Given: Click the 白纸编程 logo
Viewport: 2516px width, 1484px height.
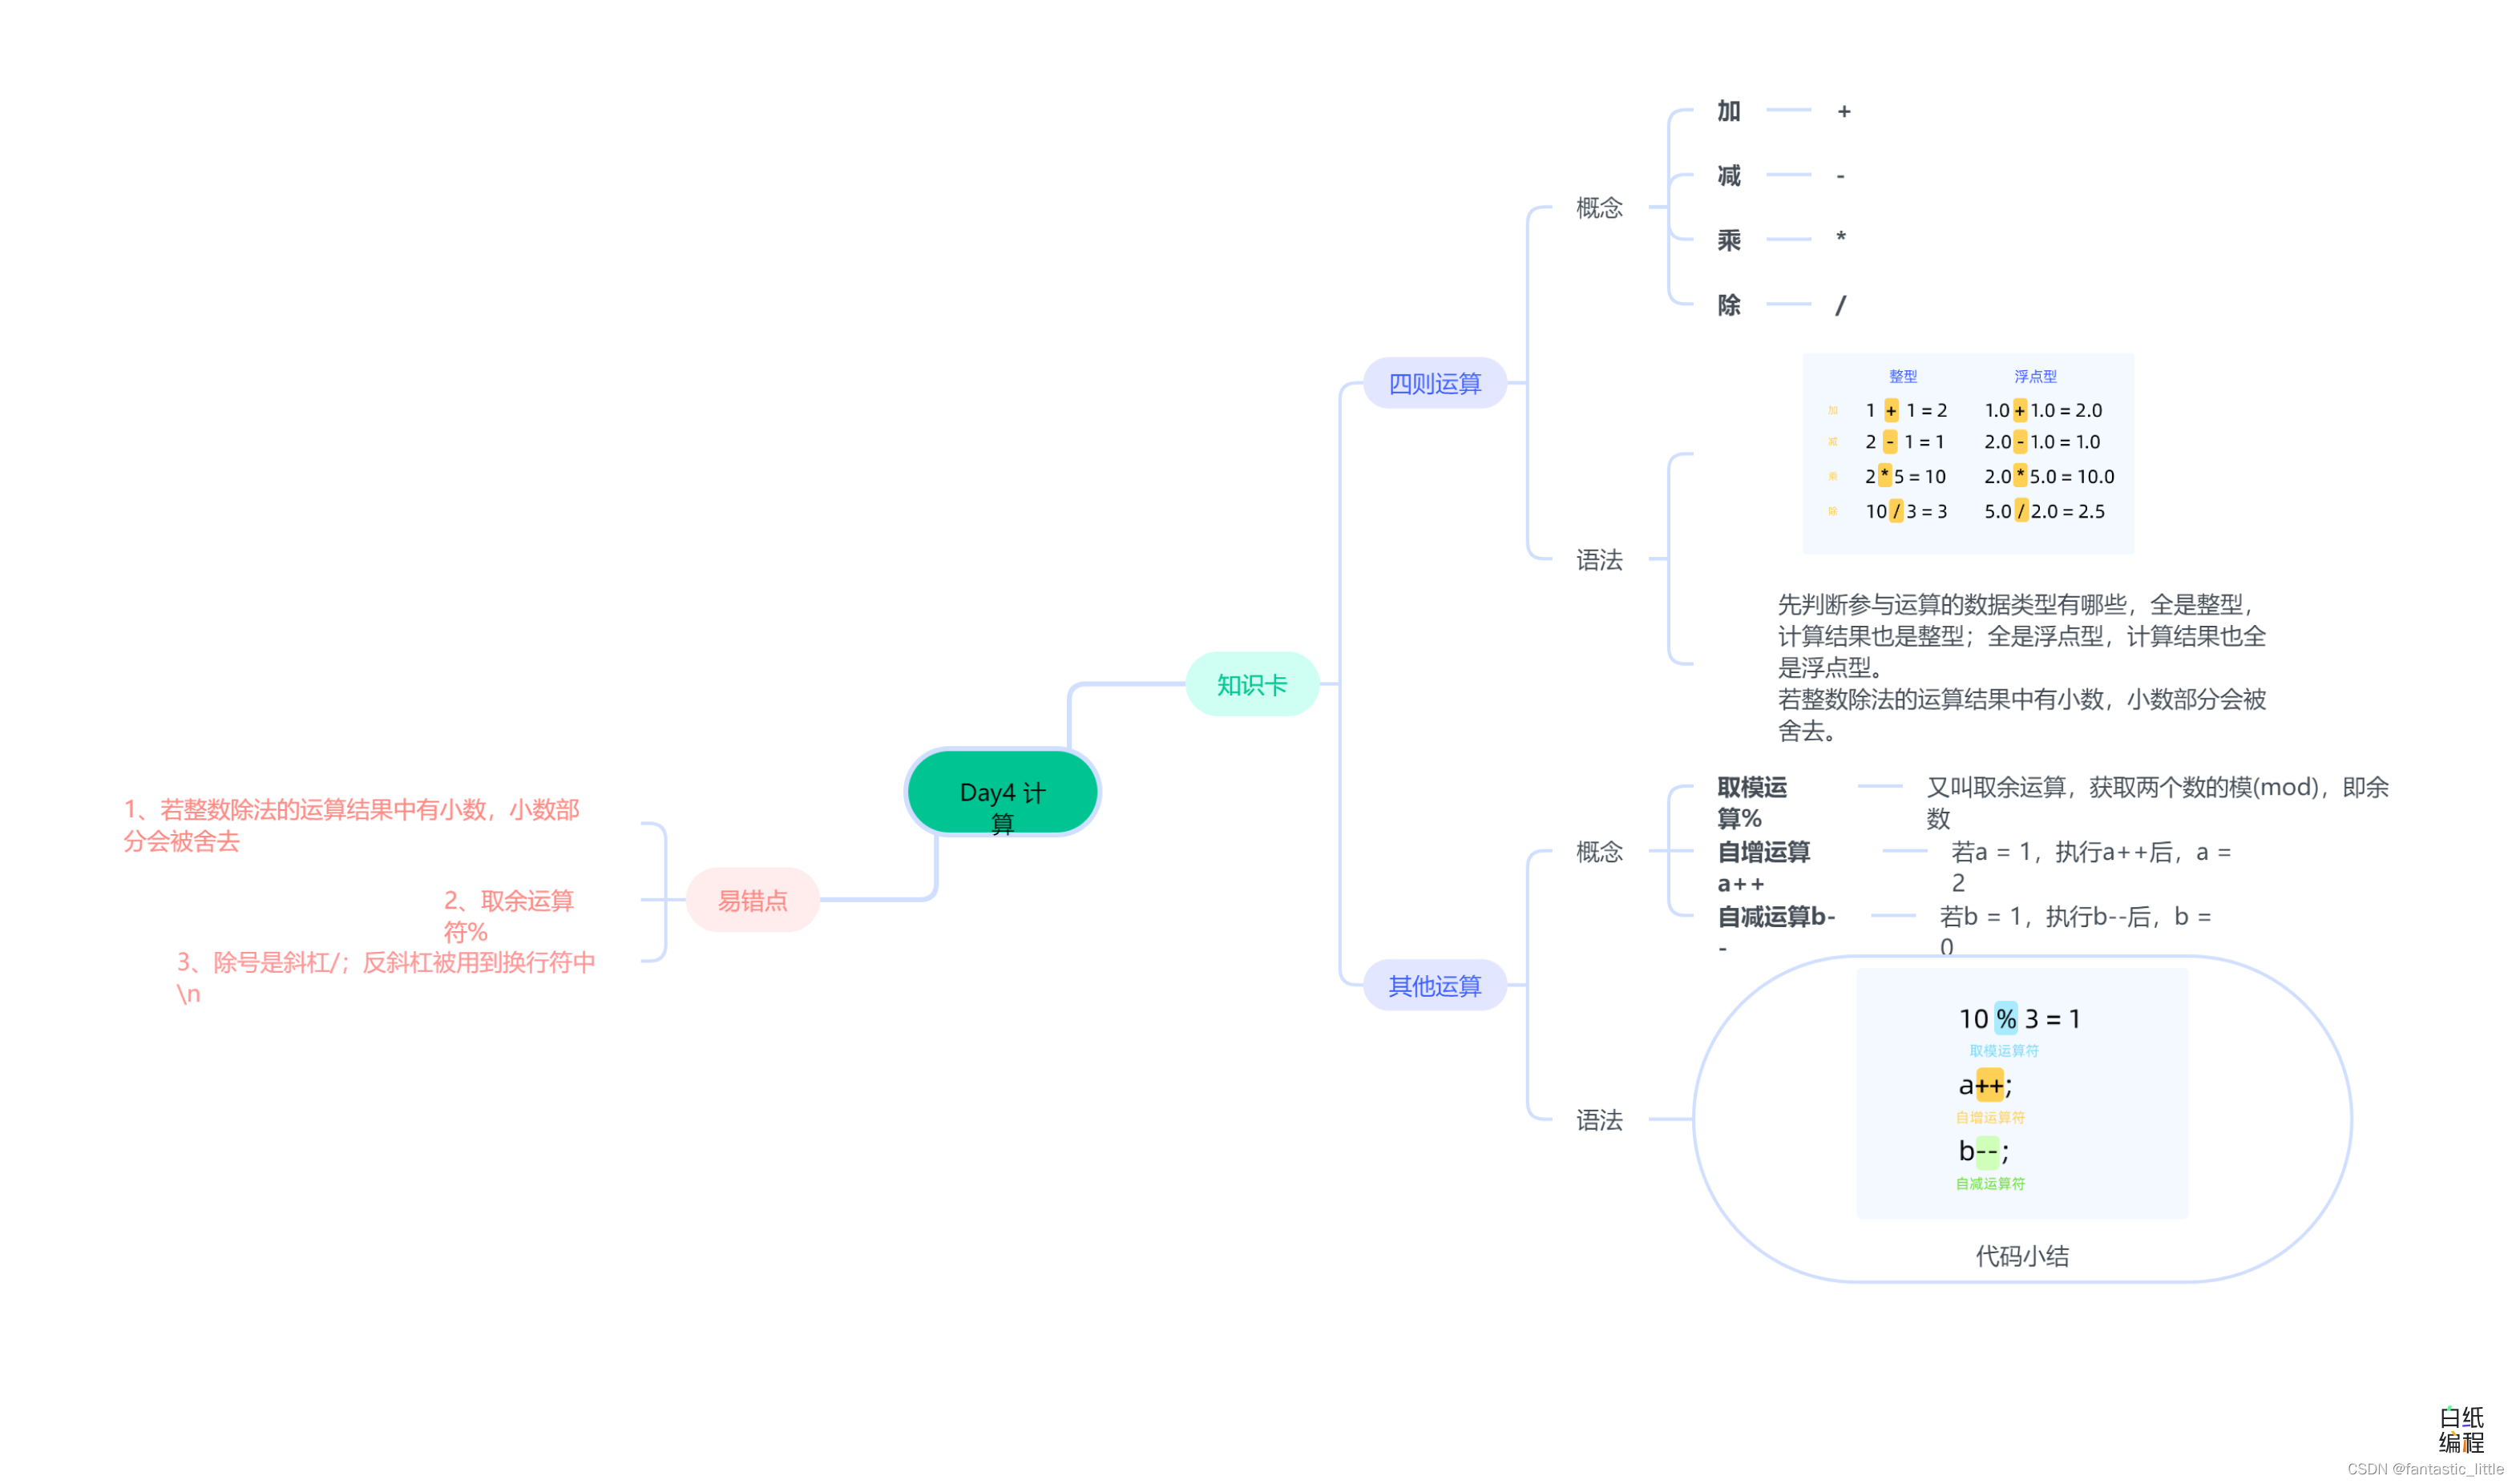Looking at the screenshot, I should 2461,1431.
